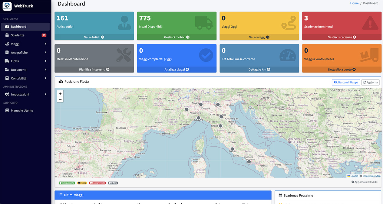Viewport: 383px width, 204px height.
Task: Zoom in on the fleet map
Action: [x=60, y=94]
